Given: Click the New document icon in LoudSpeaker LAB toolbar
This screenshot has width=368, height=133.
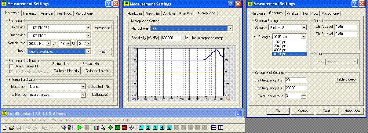Looking at the screenshot, I should point(5,128).
